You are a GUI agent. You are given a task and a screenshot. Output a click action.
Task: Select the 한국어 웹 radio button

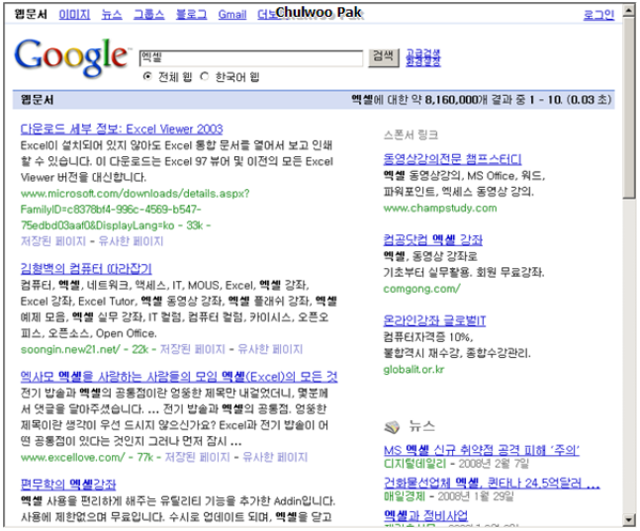tap(204, 76)
